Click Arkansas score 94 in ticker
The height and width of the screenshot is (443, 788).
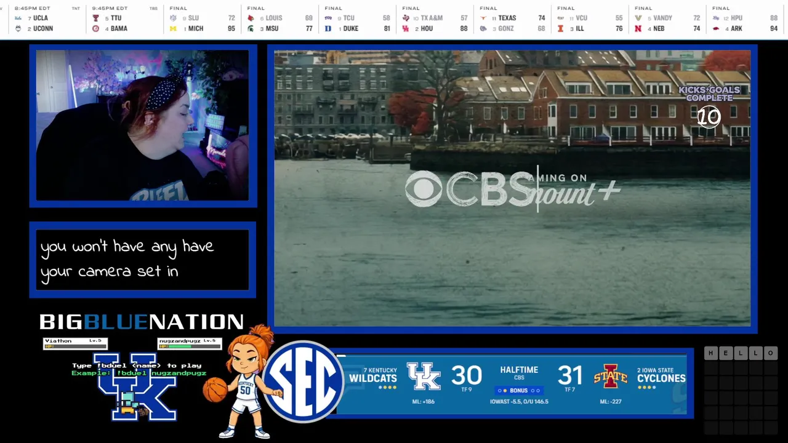(x=774, y=29)
